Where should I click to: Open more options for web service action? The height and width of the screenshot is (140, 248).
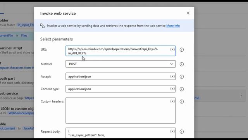pos(241,96)
